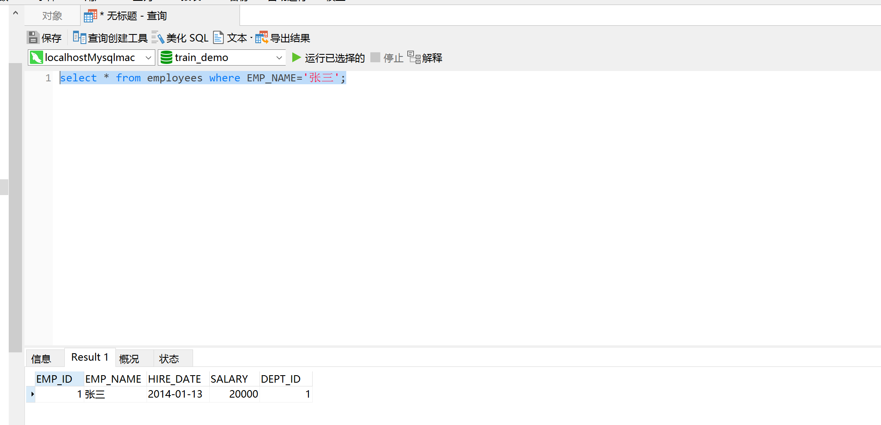Click the HIRE_DATE column header
This screenshot has height=425, width=881.
click(178, 379)
